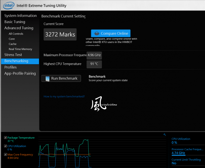Viewport: 205px width, 168px height.
Task: Click the wrench settings icon above graph
Action: click(165, 135)
